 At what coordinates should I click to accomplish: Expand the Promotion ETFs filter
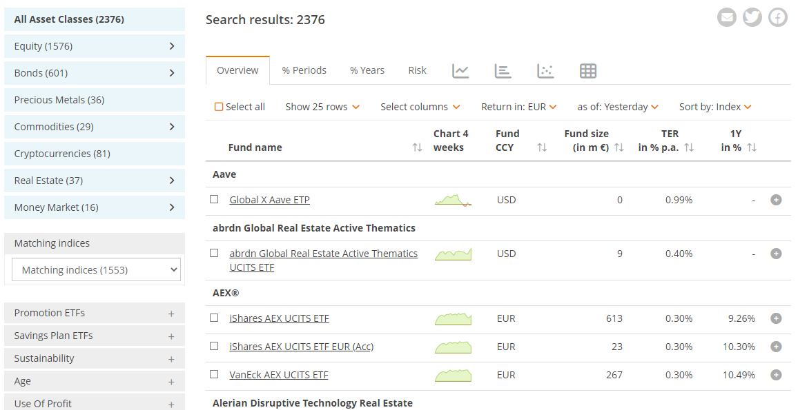tap(95, 313)
